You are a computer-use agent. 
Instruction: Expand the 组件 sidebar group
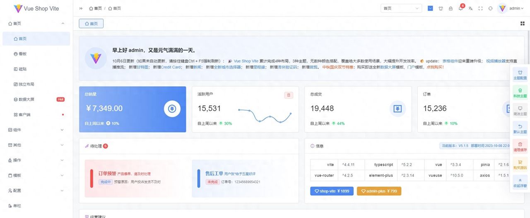36,130
